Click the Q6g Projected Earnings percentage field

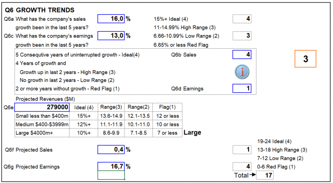[111, 166]
